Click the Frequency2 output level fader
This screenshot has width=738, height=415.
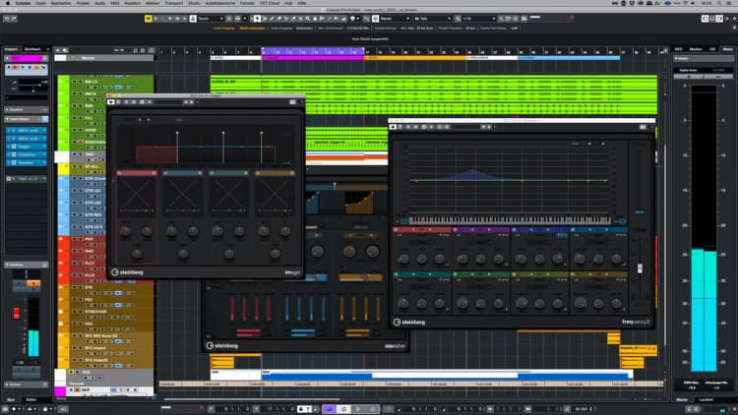click(640, 268)
